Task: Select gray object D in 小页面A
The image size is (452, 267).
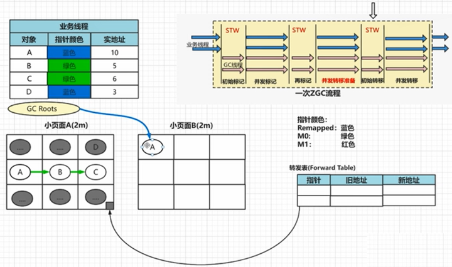Action: coord(95,147)
